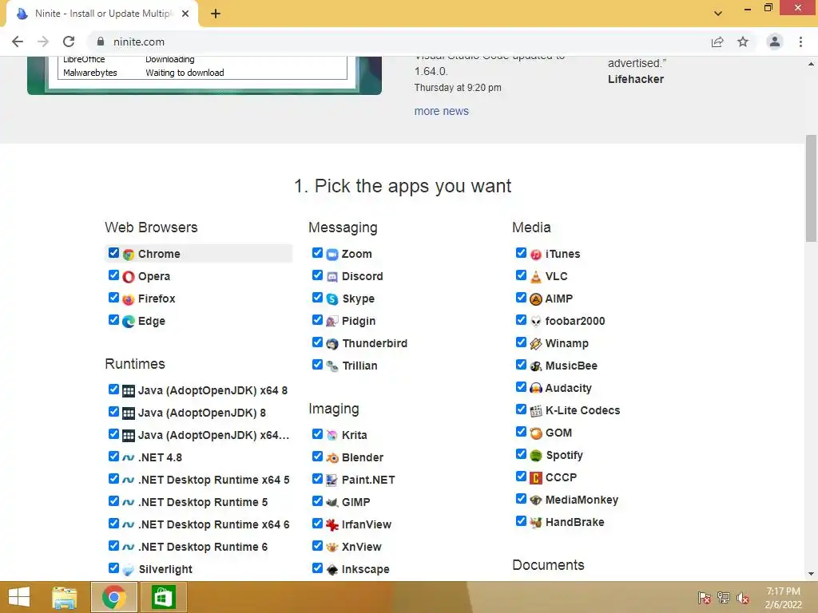The width and height of the screenshot is (818, 613).
Task: Go back to previous page
Action: click(18, 42)
